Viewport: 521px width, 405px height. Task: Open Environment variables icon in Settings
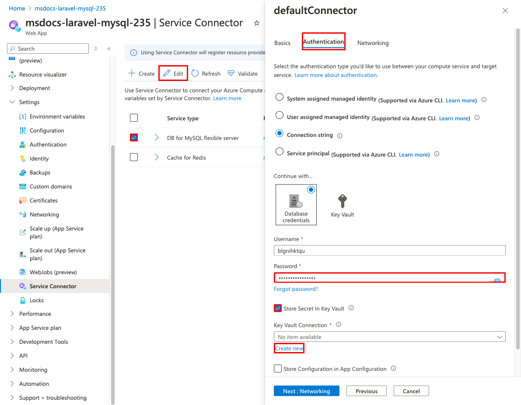(23, 117)
